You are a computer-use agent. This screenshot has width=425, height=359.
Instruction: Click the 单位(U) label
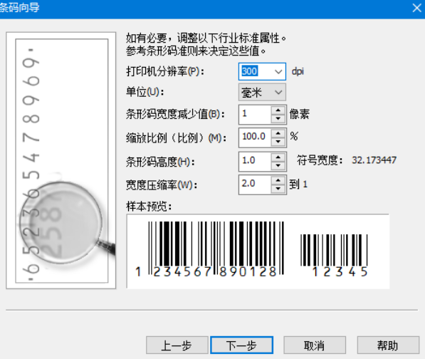click(x=145, y=92)
